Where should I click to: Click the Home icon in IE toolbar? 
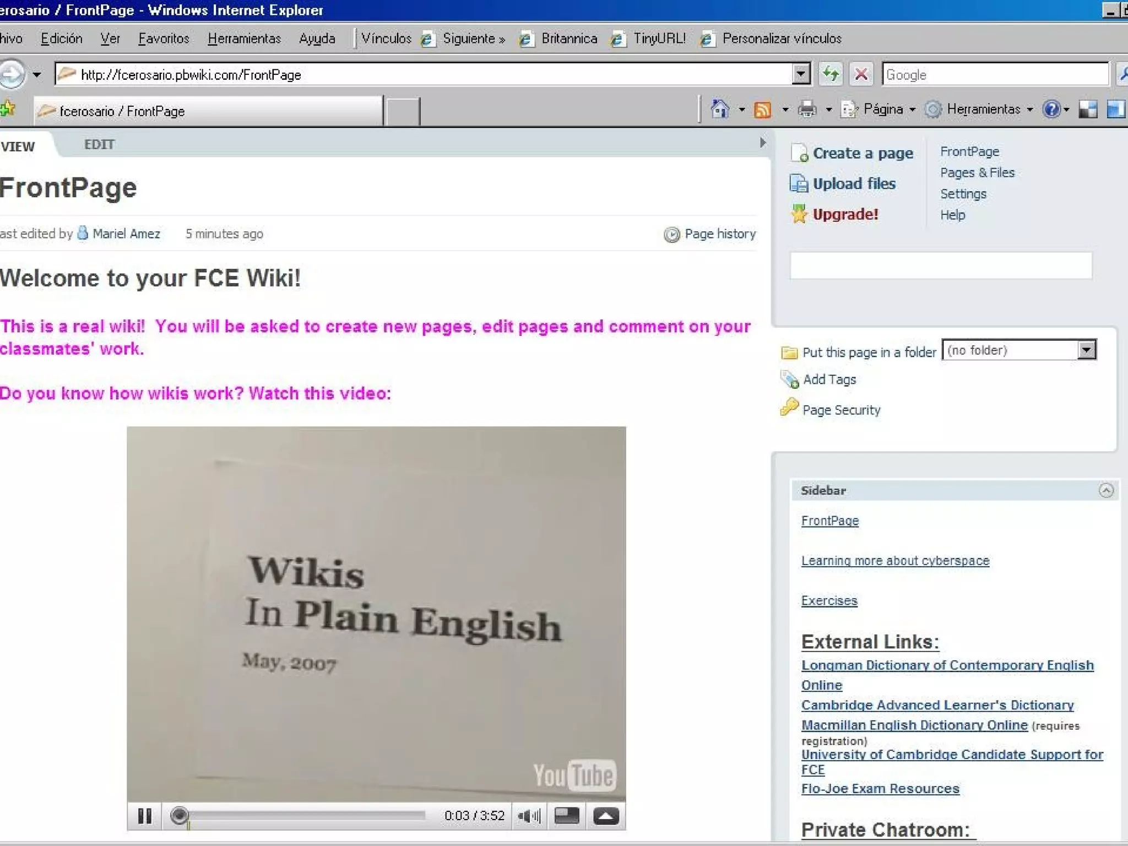tap(720, 109)
